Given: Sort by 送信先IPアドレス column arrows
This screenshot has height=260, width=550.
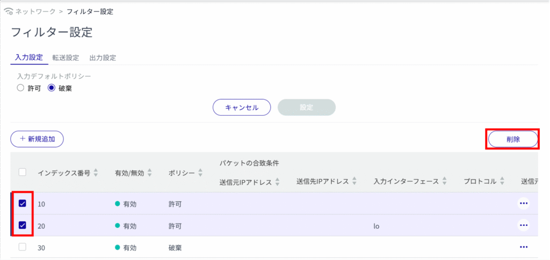Looking at the screenshot, I should coord(354,182).
